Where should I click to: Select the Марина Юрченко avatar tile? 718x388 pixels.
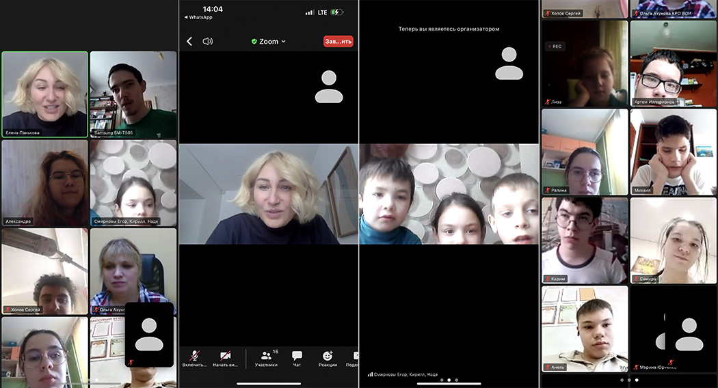point(673,329)
